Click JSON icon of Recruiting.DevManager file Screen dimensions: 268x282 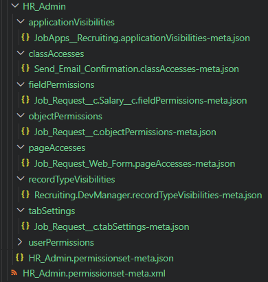coord(25,194)
